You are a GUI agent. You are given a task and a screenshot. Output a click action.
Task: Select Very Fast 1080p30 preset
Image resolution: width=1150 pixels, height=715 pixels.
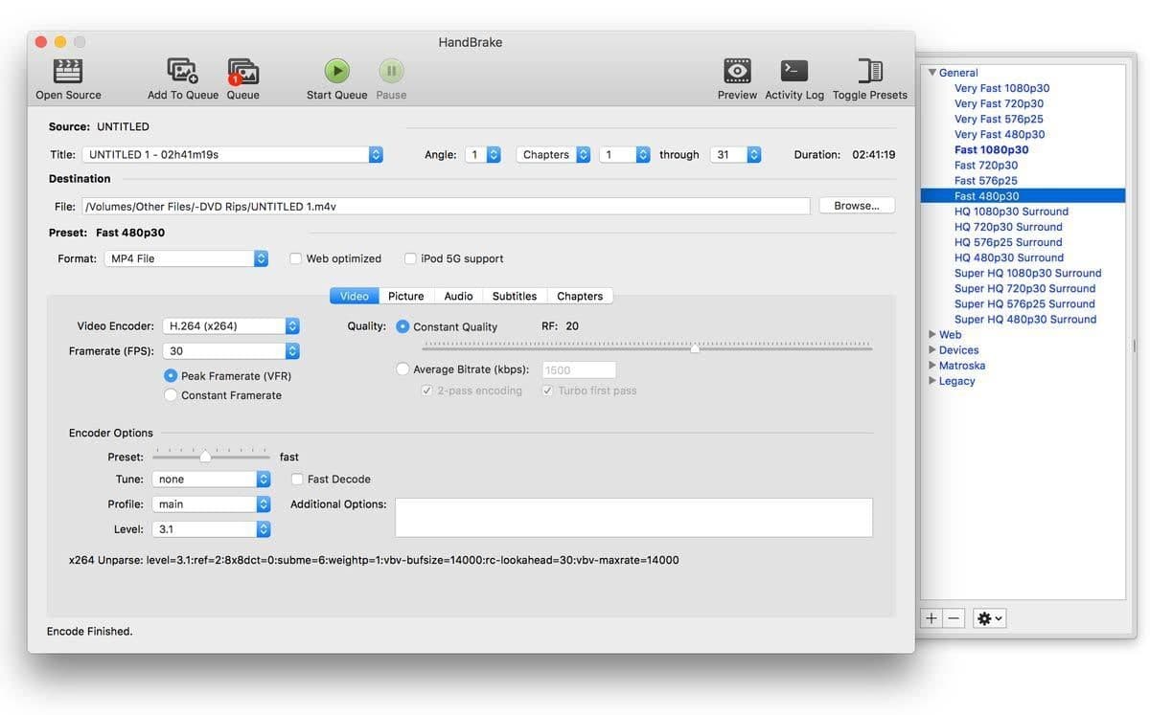pyautogui.click(x=1001, y=88)
